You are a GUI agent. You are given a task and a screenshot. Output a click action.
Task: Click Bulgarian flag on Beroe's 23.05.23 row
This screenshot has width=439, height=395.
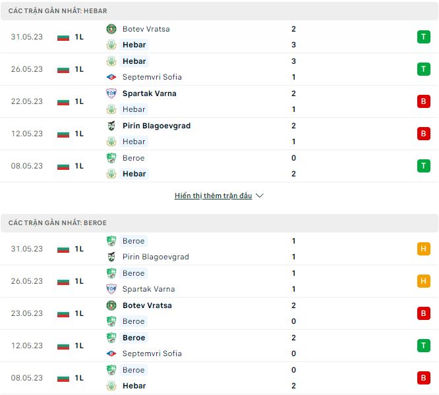pyautogui.click(x=63, y=313)
